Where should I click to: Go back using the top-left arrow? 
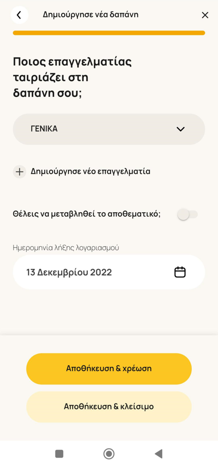click(20, 15)
